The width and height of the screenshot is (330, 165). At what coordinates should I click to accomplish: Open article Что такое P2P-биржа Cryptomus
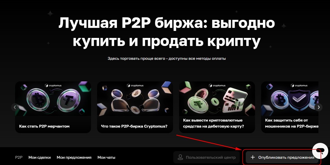tap(135, 107)
